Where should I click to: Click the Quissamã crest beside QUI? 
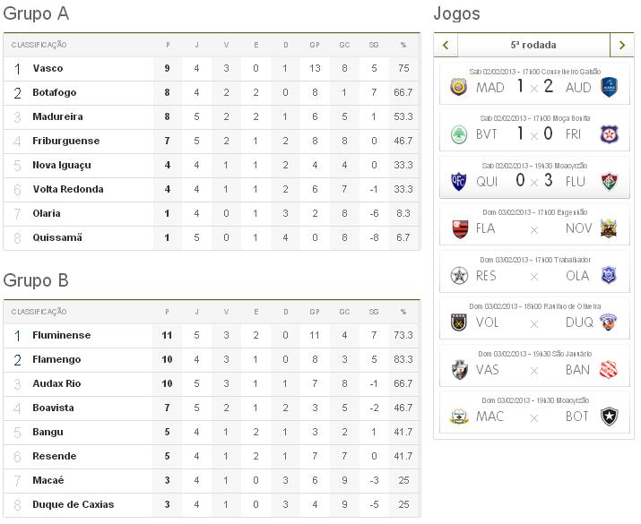459,182
